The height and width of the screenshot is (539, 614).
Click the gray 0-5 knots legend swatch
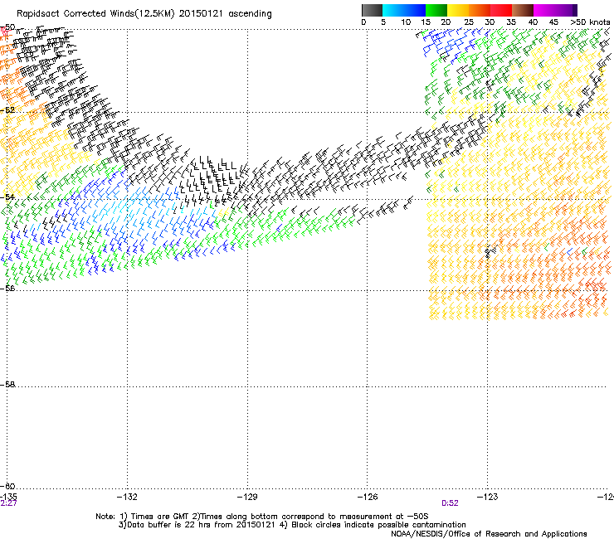point(372,10)
